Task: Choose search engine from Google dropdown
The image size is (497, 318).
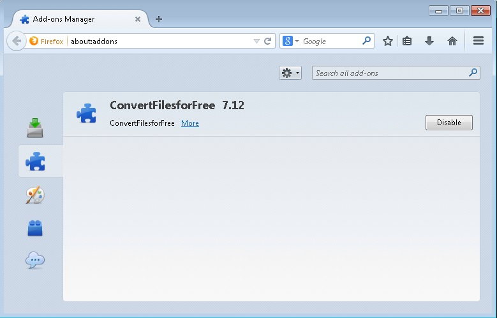Action: click(x=291, y=41)
